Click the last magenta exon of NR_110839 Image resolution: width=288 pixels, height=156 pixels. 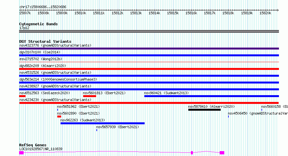point(222,153)
